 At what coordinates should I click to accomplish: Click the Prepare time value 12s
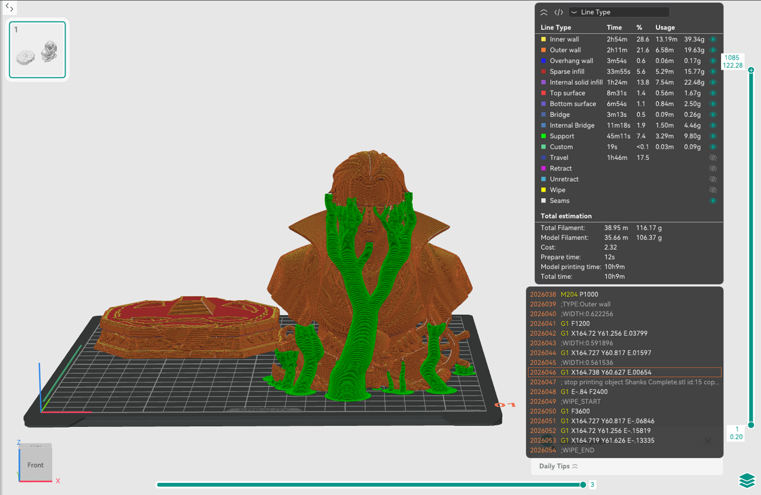(609, 257)
